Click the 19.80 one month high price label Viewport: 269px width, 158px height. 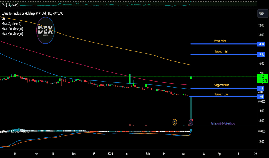click(x=261, y=55)
